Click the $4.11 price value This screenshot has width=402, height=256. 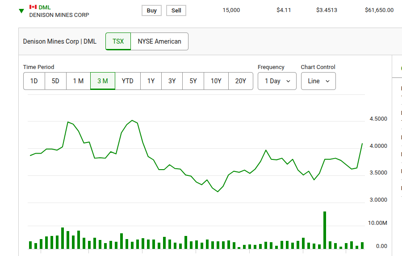[284, 10]
